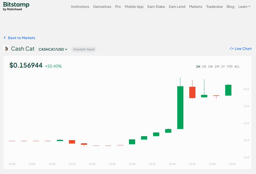Open the CASHCAT/USD pair selector
The height and width of the screenshot is (174, 256).
click(53, 49)
